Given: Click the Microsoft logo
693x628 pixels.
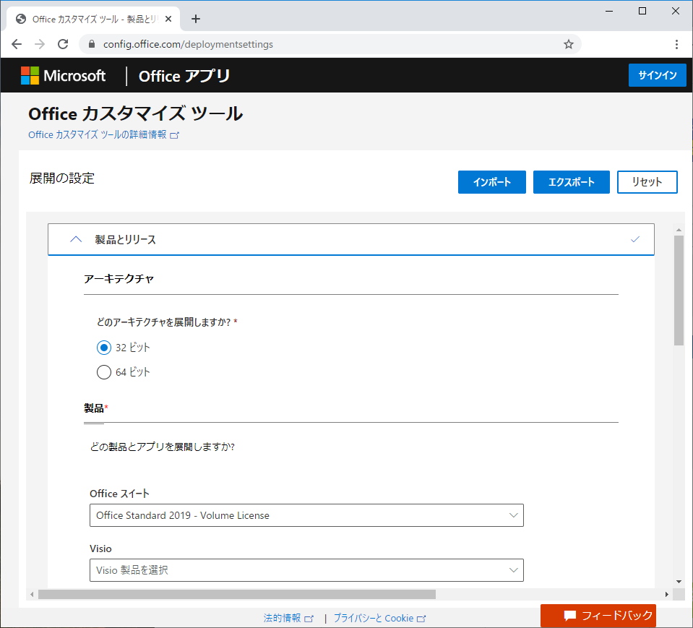Looking at the screenshot, I should coord(63,76).
